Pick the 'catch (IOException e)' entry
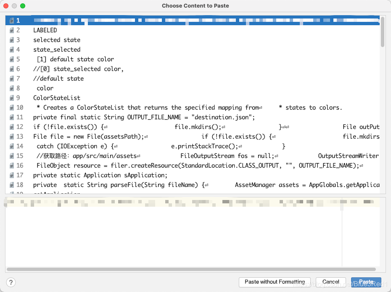This screenshot has height=292, width=391. [x=193, y=146]
